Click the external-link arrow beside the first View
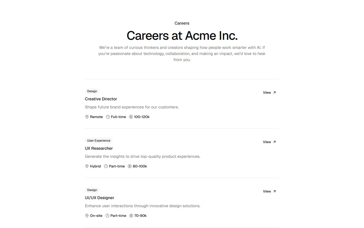The width and height of the screenshot is (364, 228). 274,92
